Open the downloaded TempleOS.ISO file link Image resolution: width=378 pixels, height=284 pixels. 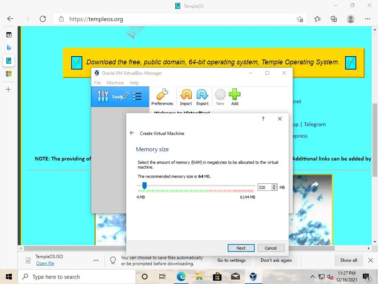coord(45,263)
